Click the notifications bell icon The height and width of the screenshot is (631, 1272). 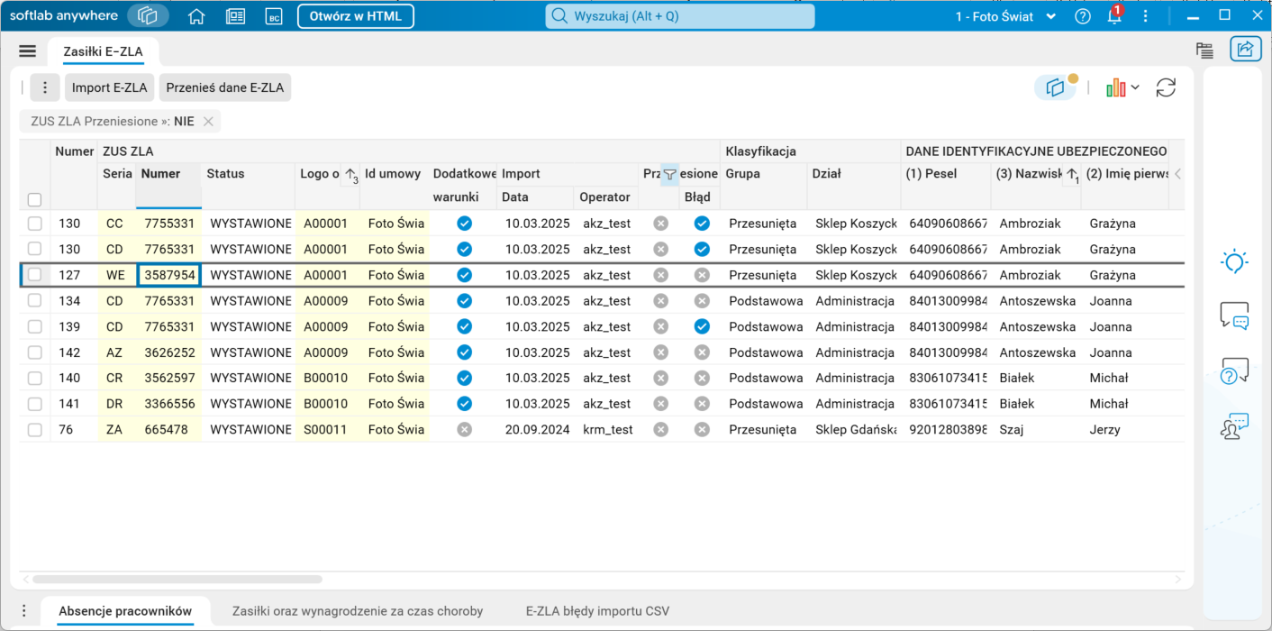[x=1114, y=16]
